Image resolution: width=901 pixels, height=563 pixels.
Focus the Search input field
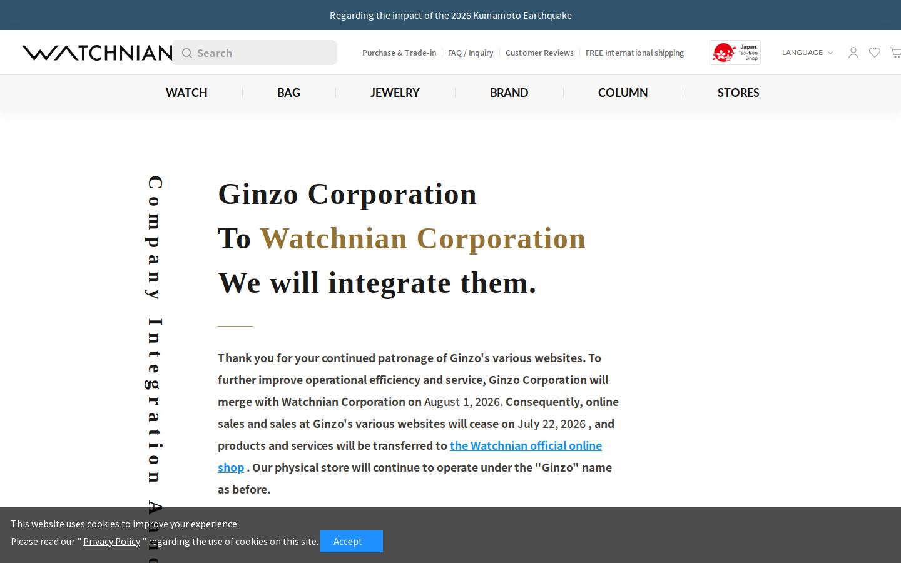coord(255,53)
